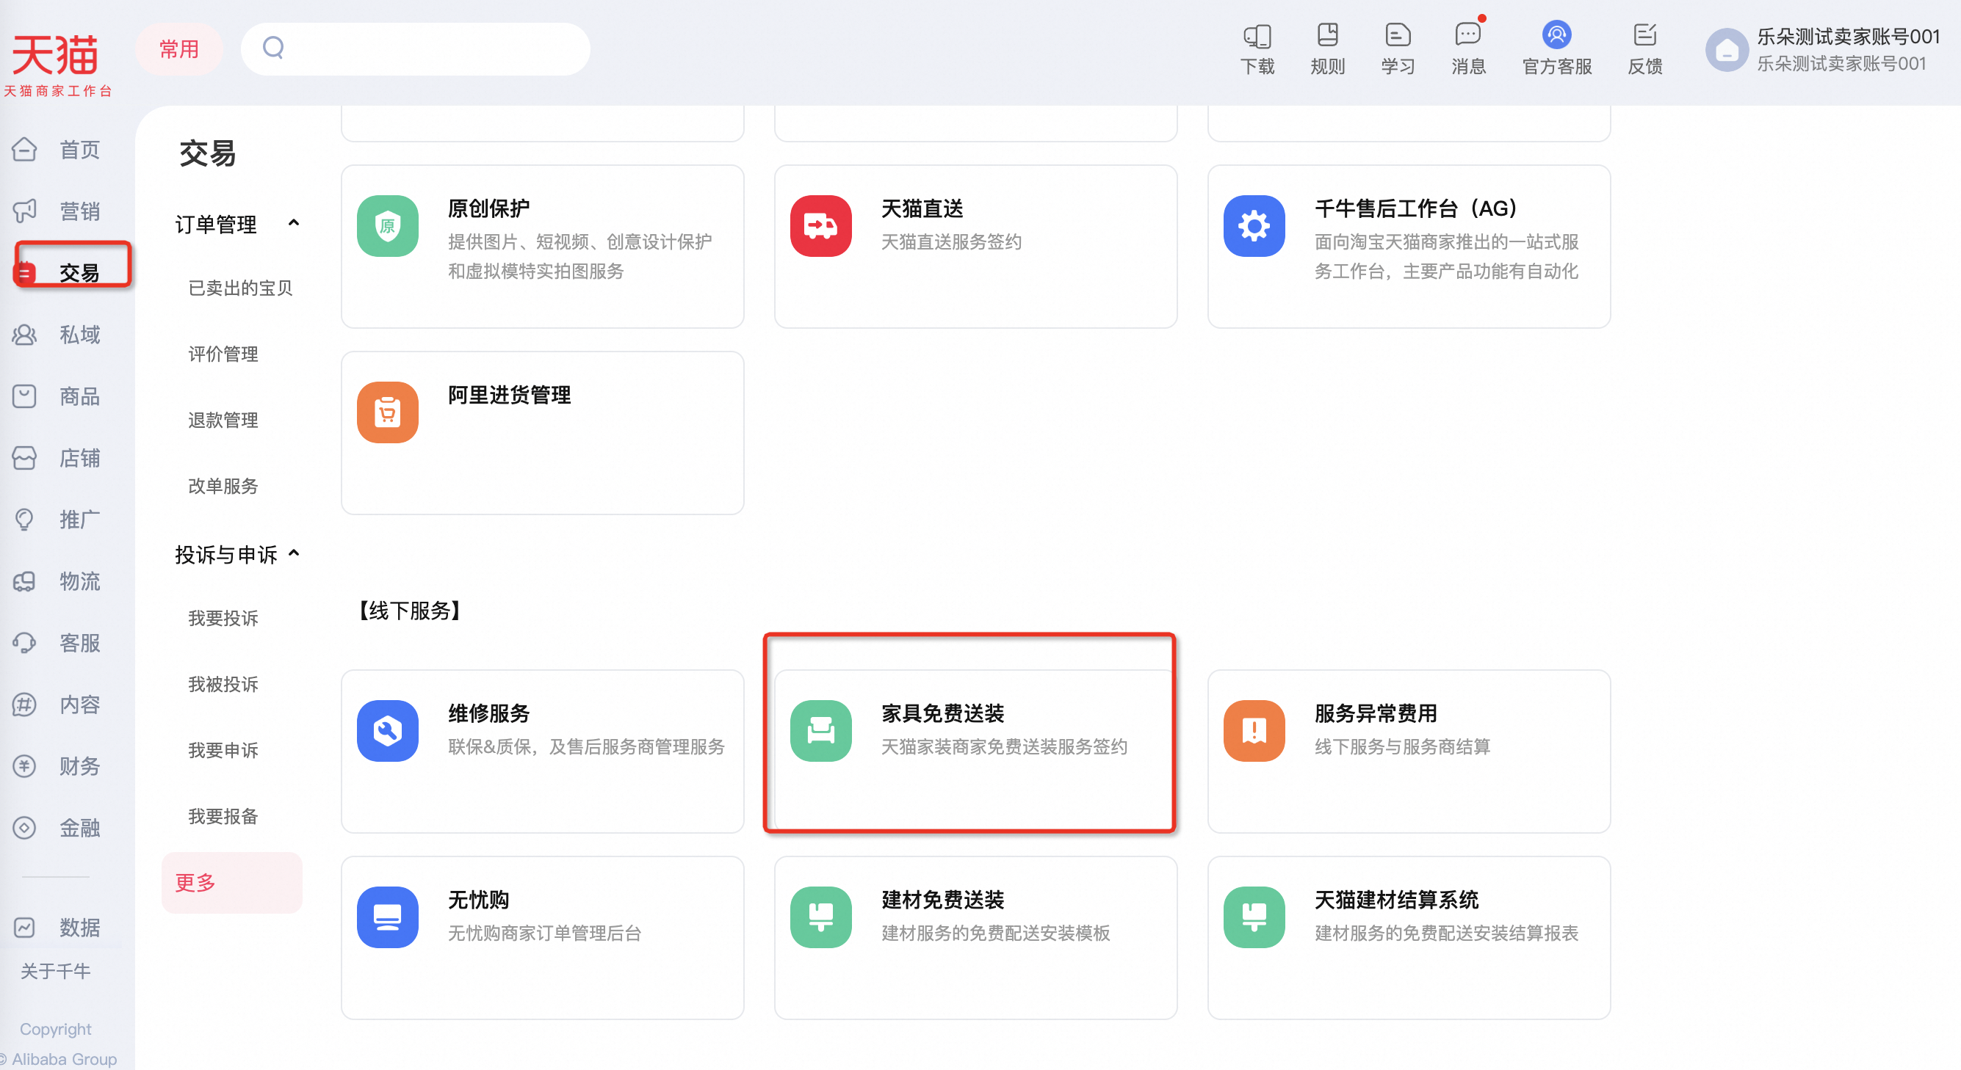
Task: Click the 无忧购 blue monitor icon
Action: coord(388,917)
